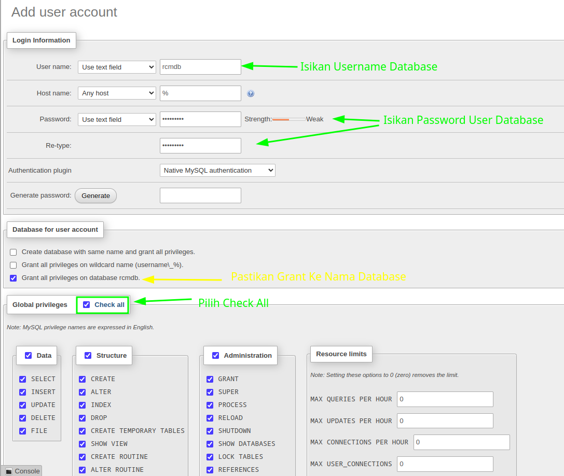Toggle the Data group checkbox

click(28, 355)
